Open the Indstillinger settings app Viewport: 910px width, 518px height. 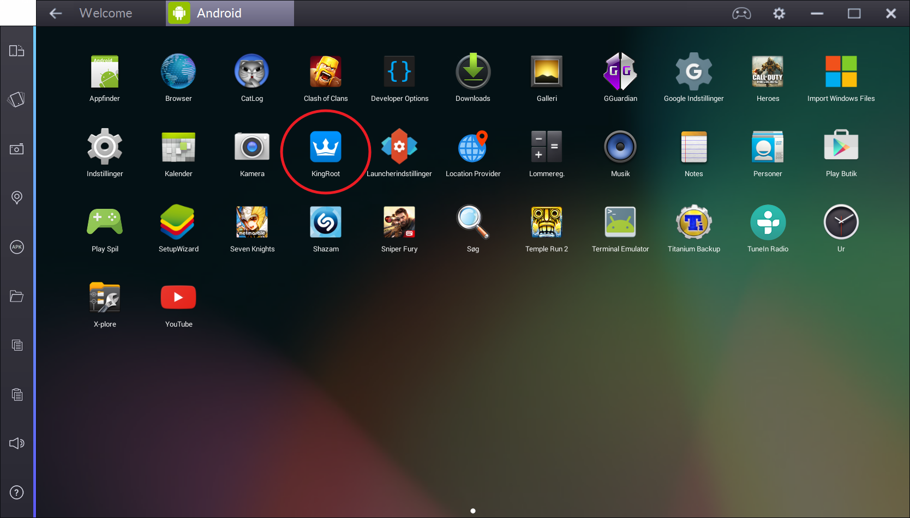pos(105,147)
